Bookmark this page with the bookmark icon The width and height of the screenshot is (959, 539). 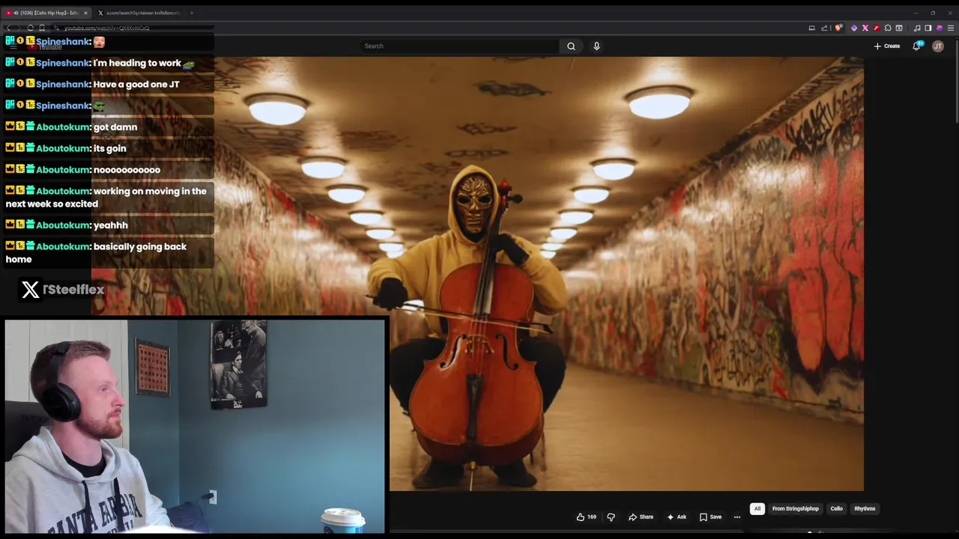(42, 28)
